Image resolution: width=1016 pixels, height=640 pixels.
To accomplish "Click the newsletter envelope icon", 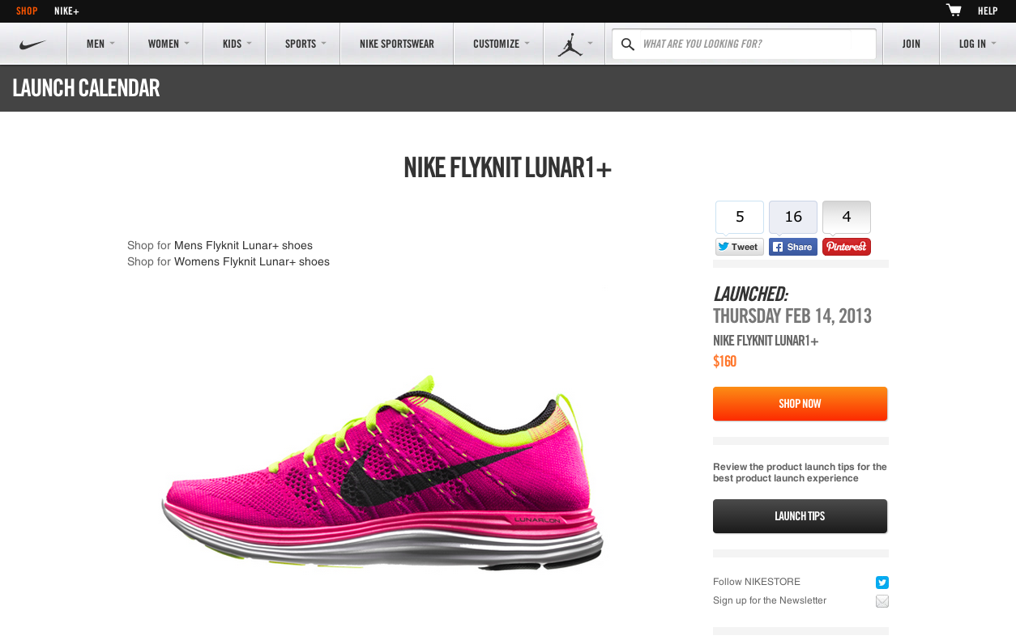I will [x=882, y=601].
